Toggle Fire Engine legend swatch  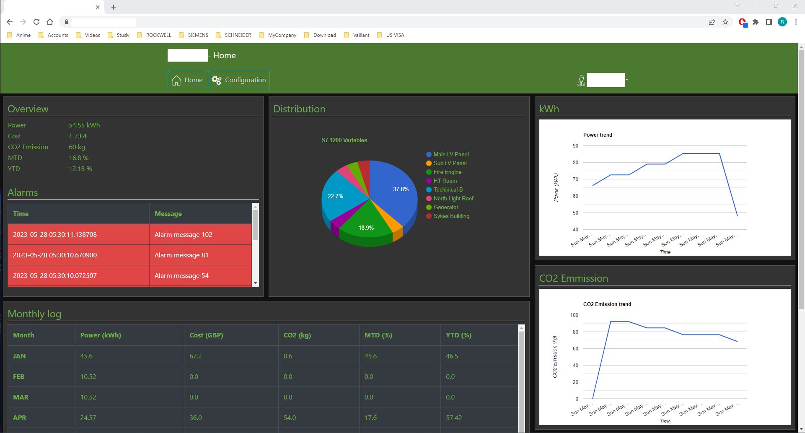(429, 172)
